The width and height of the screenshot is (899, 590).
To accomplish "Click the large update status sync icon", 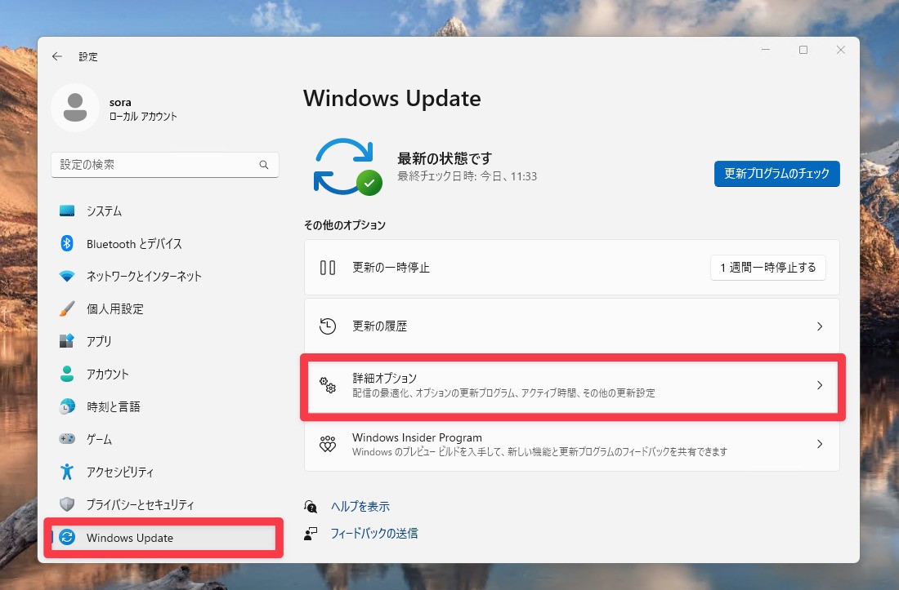I will [347, 166].
